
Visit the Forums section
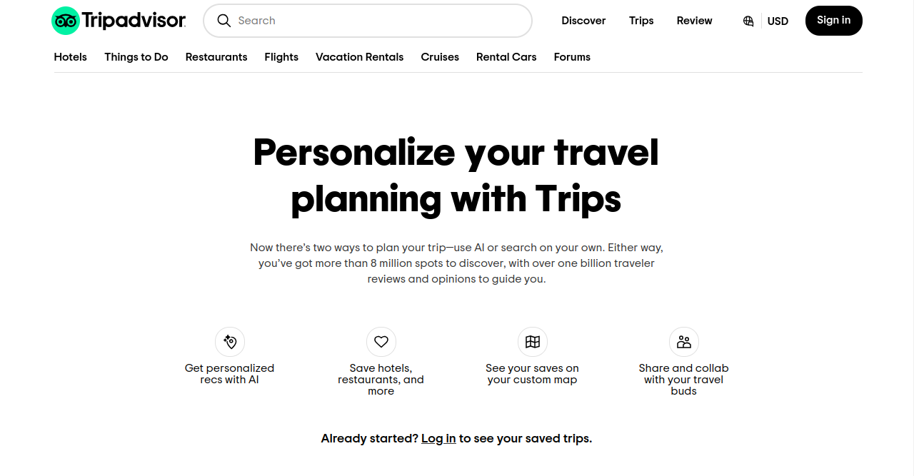(x=572, y=57)
